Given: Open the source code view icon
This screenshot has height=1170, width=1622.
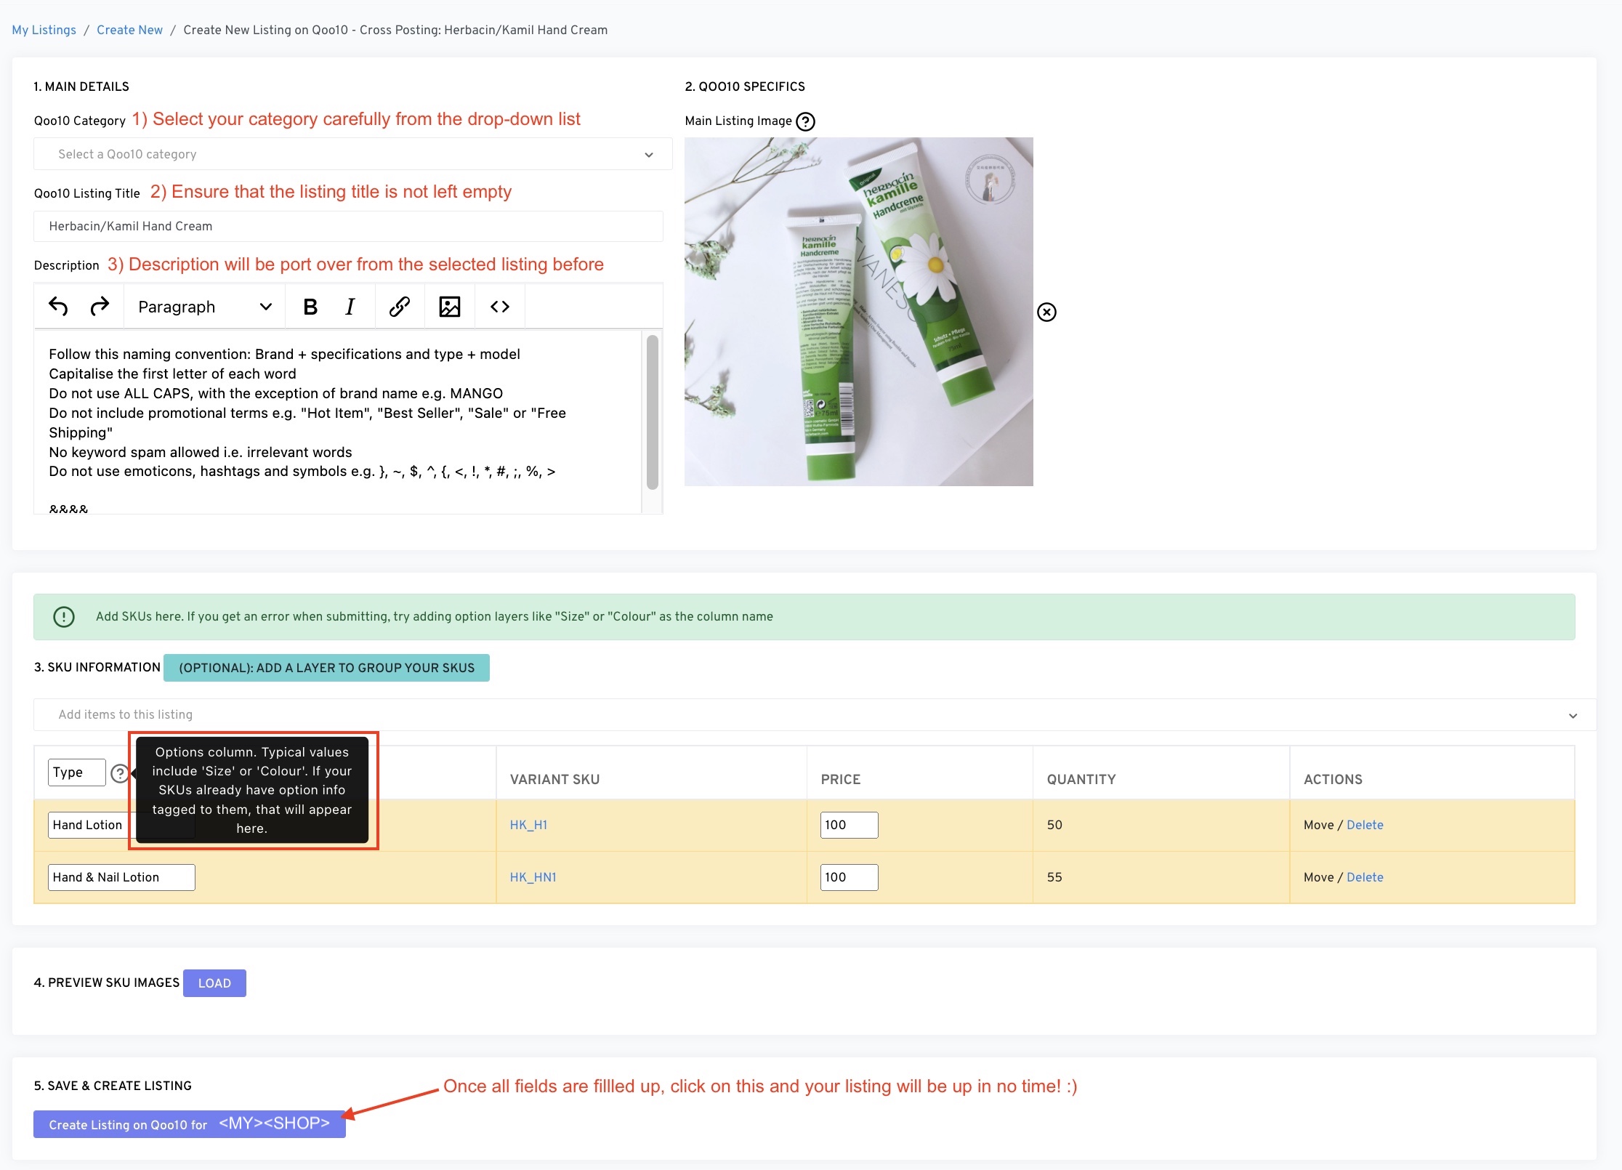Looking at the screenshot, I should (500, 307).
